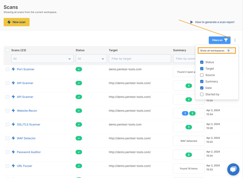Uncheck the Target column checkbox

coord(202,69)
